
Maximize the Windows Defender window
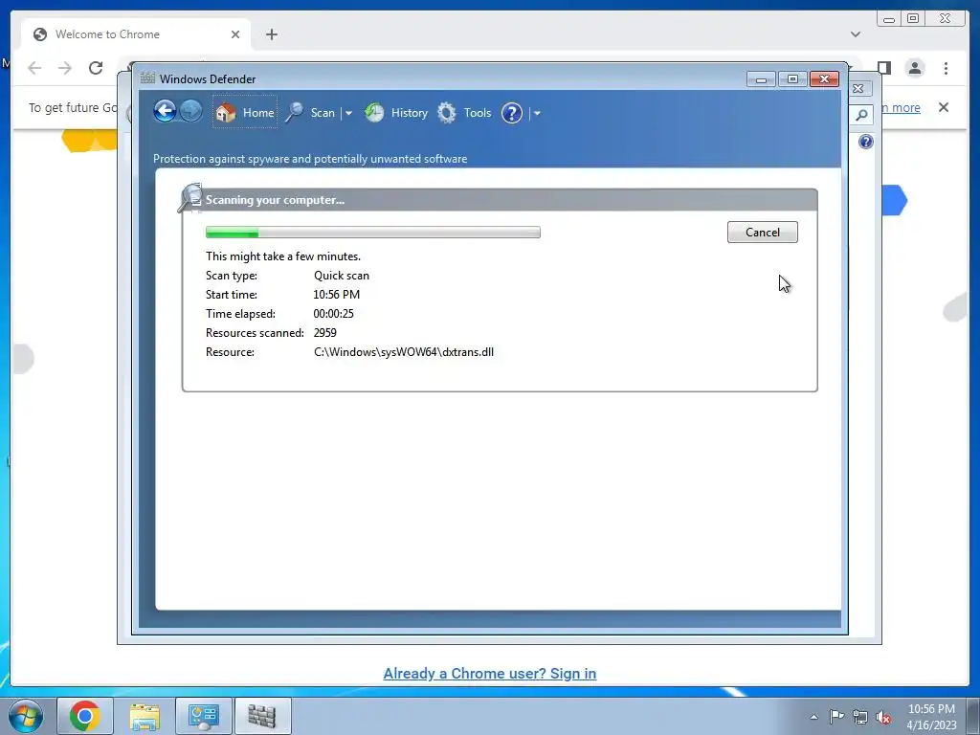pos(792,78)
